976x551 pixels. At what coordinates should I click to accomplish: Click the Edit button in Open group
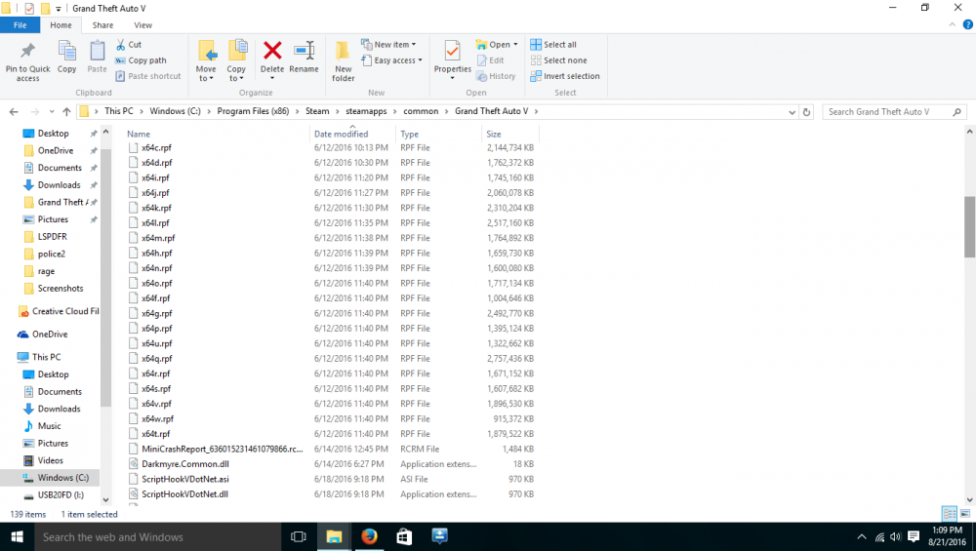pos(491,60)
